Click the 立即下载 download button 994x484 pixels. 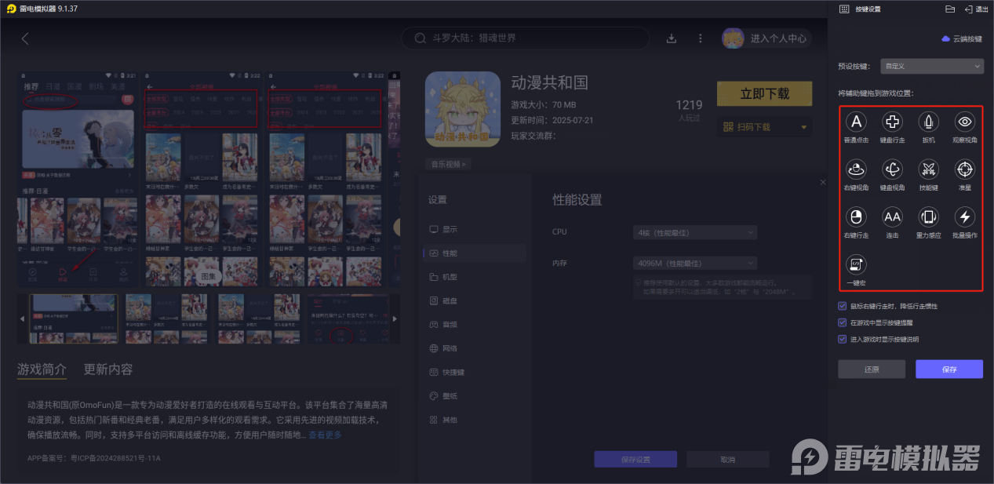click(763, 93)
